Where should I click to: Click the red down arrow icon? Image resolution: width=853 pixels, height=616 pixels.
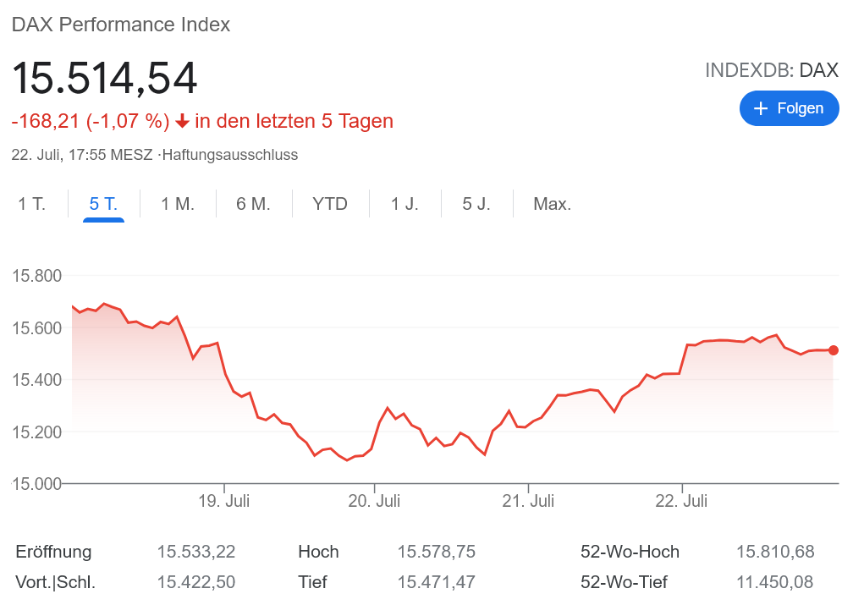[x=182, y=122]
